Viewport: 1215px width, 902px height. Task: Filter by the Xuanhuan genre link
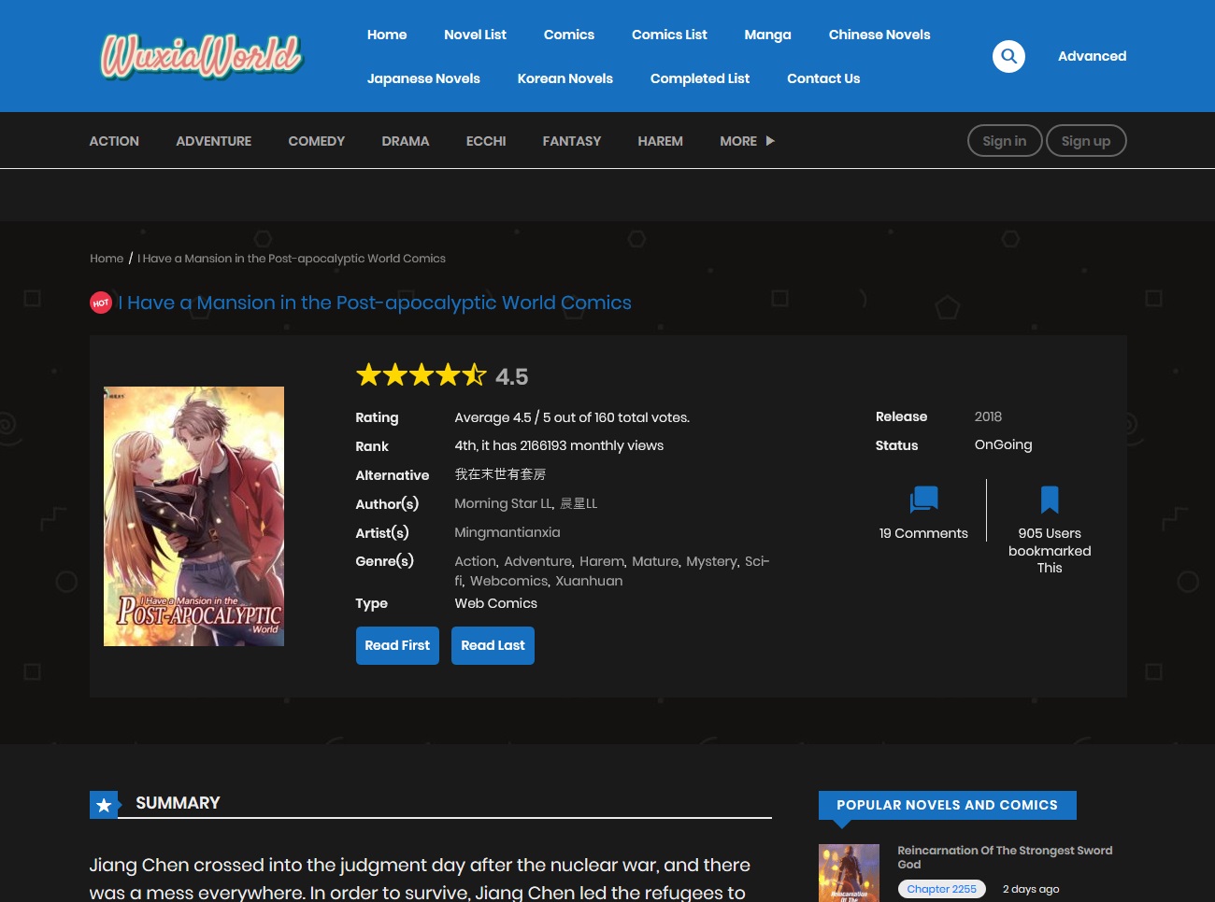click(x=589, y=581)
